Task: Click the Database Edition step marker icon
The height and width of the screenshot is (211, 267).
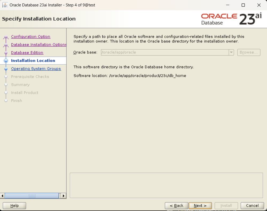Action: click(x=6, y=53)
